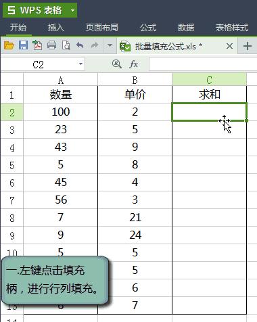Click the 求和 header cell
Screen dimensions: 257x322
(x=209, y=95)
